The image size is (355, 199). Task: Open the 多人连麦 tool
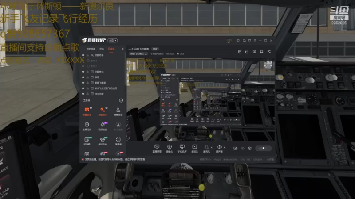(118, 126)
